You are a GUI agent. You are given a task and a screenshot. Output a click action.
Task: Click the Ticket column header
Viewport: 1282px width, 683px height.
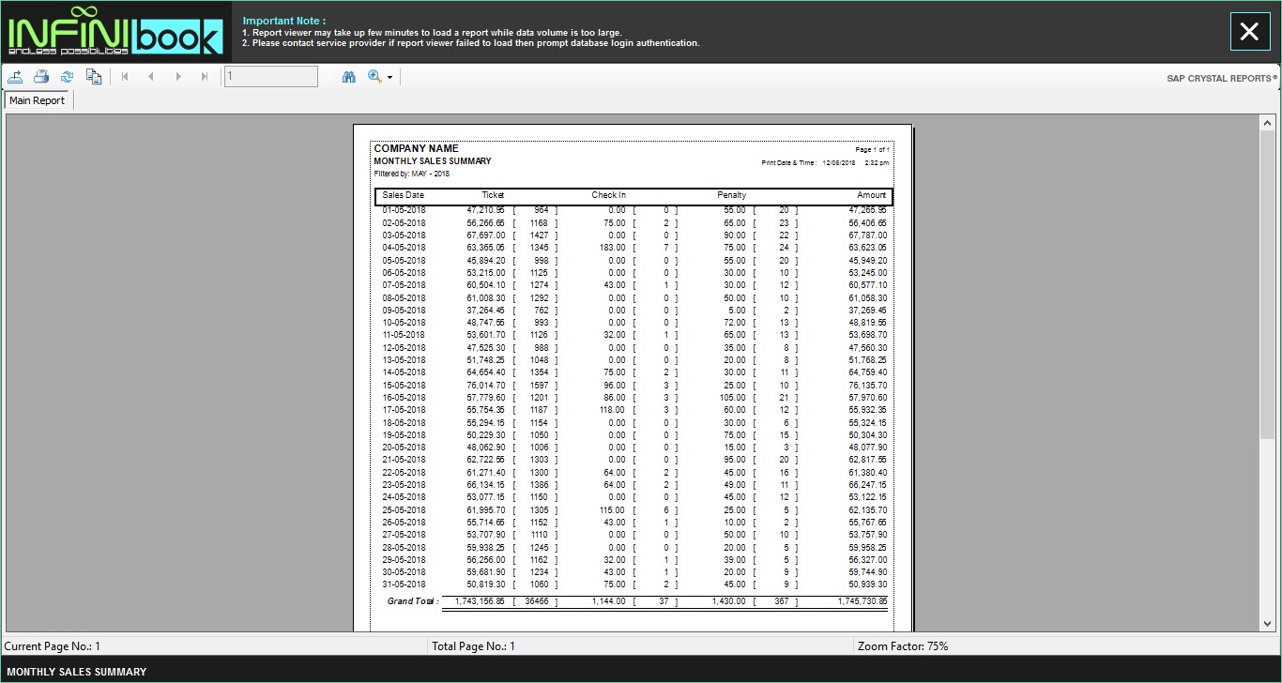tap(493, 195)
